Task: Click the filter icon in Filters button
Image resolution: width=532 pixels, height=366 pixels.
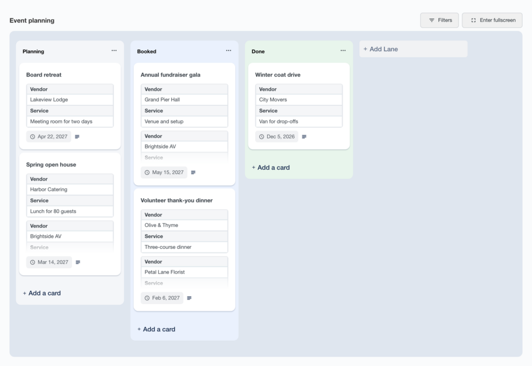Action: [432, 20]
